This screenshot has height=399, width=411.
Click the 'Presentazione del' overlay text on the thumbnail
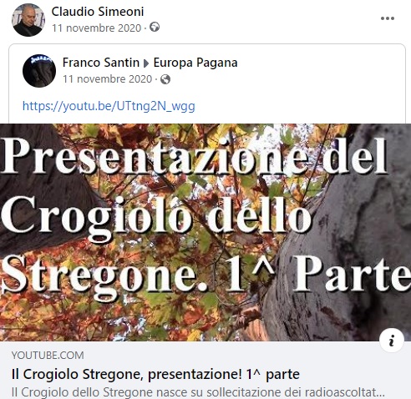tap(194, 156)
